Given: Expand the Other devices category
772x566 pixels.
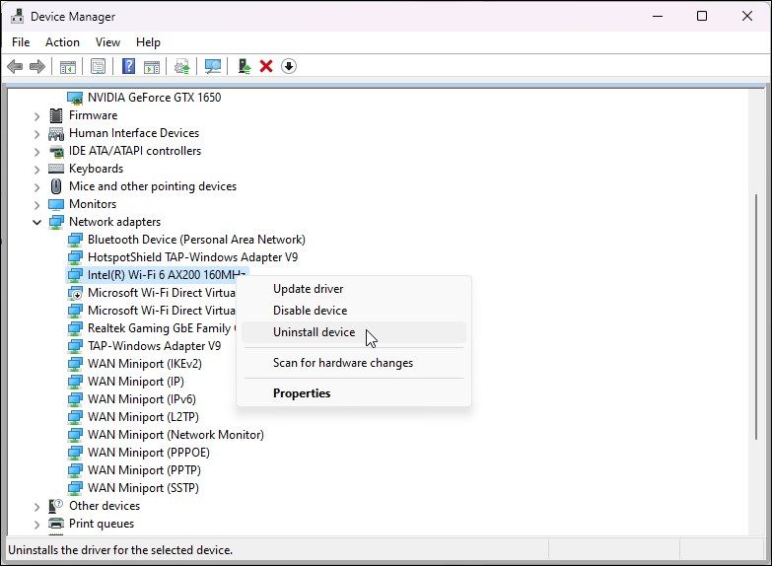Looking at the screenshot, I should (36, 507).
